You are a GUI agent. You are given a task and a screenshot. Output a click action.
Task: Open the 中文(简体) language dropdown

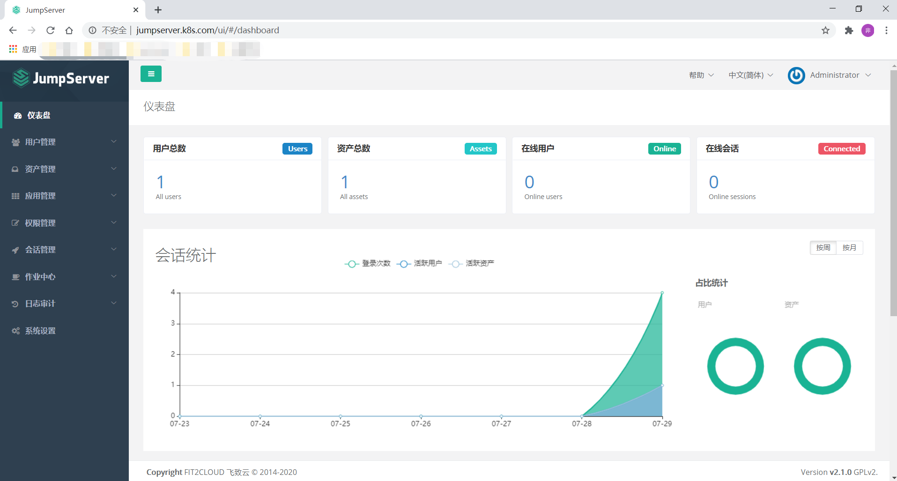(751, 75)
